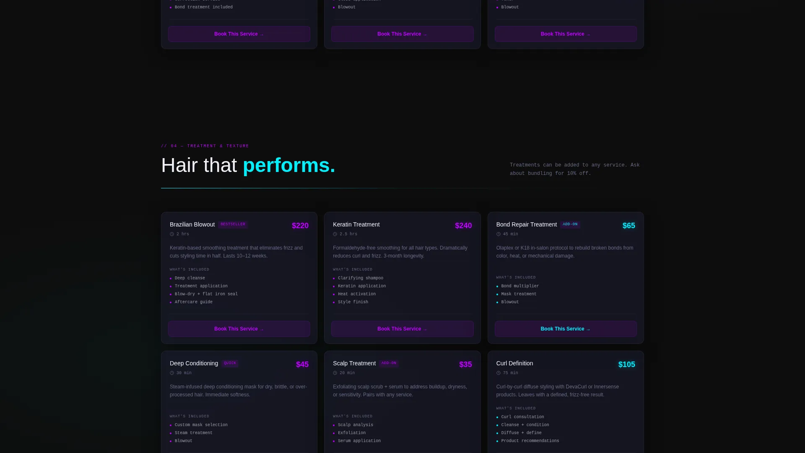Click the '// 04 — TREATMENT & TEXTURE' label
This screenshot has width=805, height=453.
[205, 146]
